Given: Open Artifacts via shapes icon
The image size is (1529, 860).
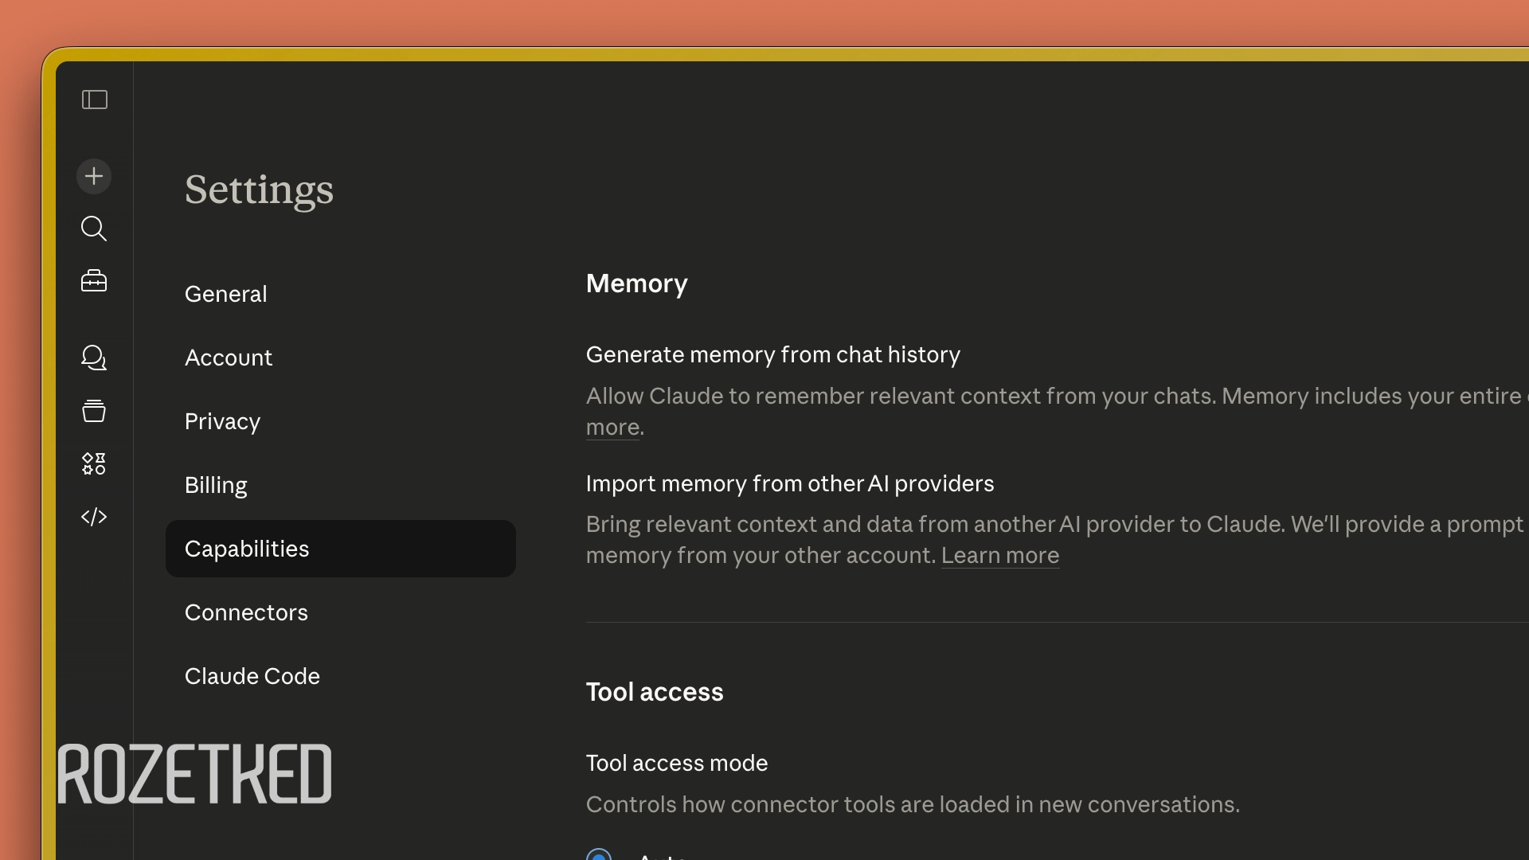Looking at the screenshot, I should pyautogui.click(x=94, y=463).
